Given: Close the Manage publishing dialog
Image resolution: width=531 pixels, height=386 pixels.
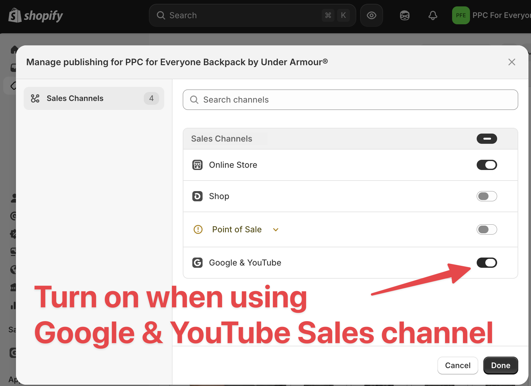Looking at the screenshot, I should [x=512, y=62].
